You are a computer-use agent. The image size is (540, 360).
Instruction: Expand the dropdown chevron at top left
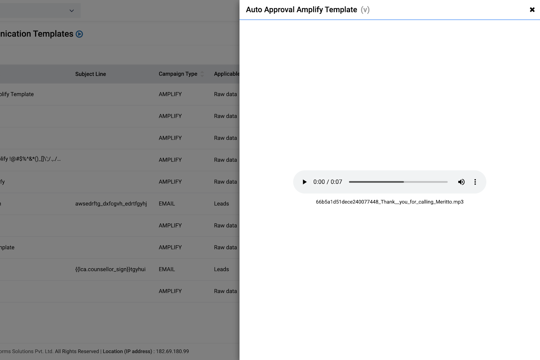tap(72, 11)
